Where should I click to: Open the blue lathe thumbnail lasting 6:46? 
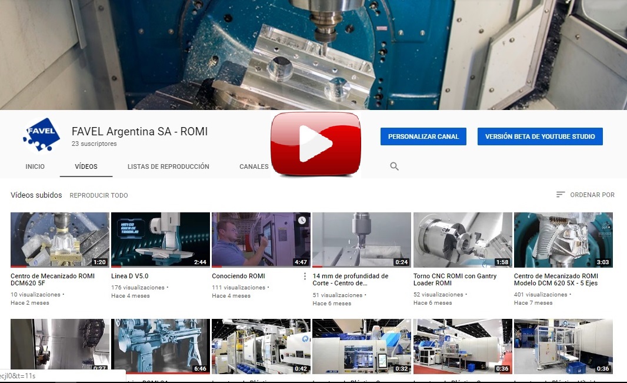click(161, 346)
